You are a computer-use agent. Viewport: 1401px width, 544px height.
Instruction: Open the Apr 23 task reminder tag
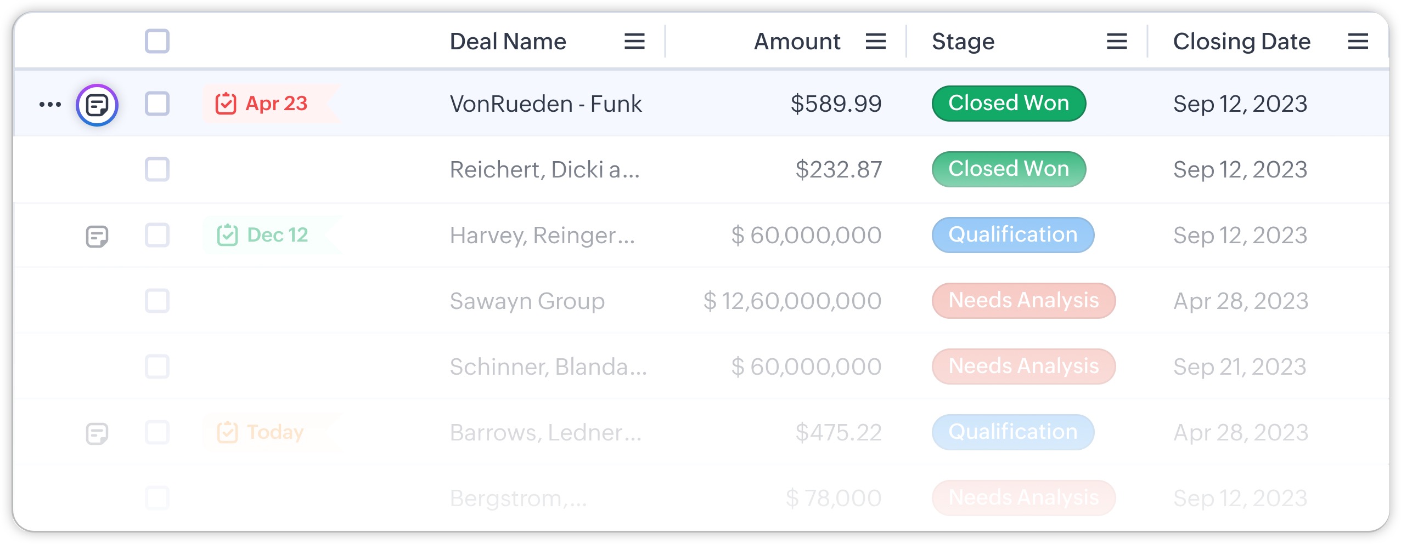[x=262, y=104]
